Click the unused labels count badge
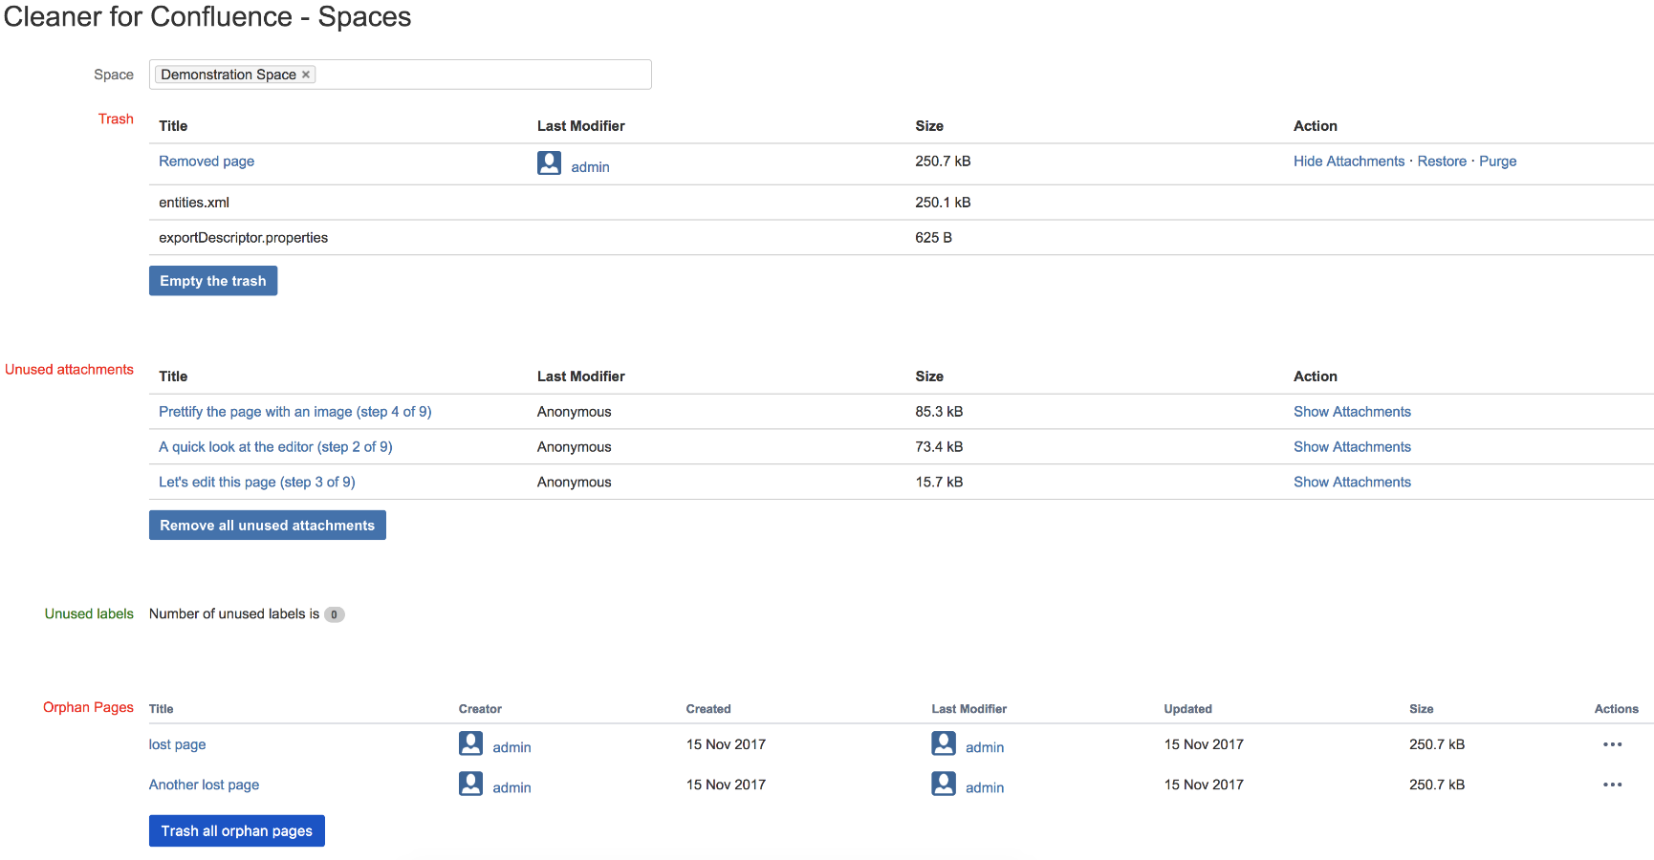Viewport: 1654px width, 860px height. coord(334,614)
